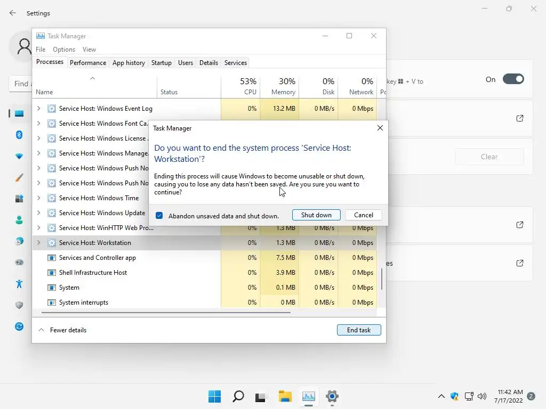This screenshot has width=546, height=409.
Task: Turn off the clipboard toggle in Settings
Action: [513, 79]
